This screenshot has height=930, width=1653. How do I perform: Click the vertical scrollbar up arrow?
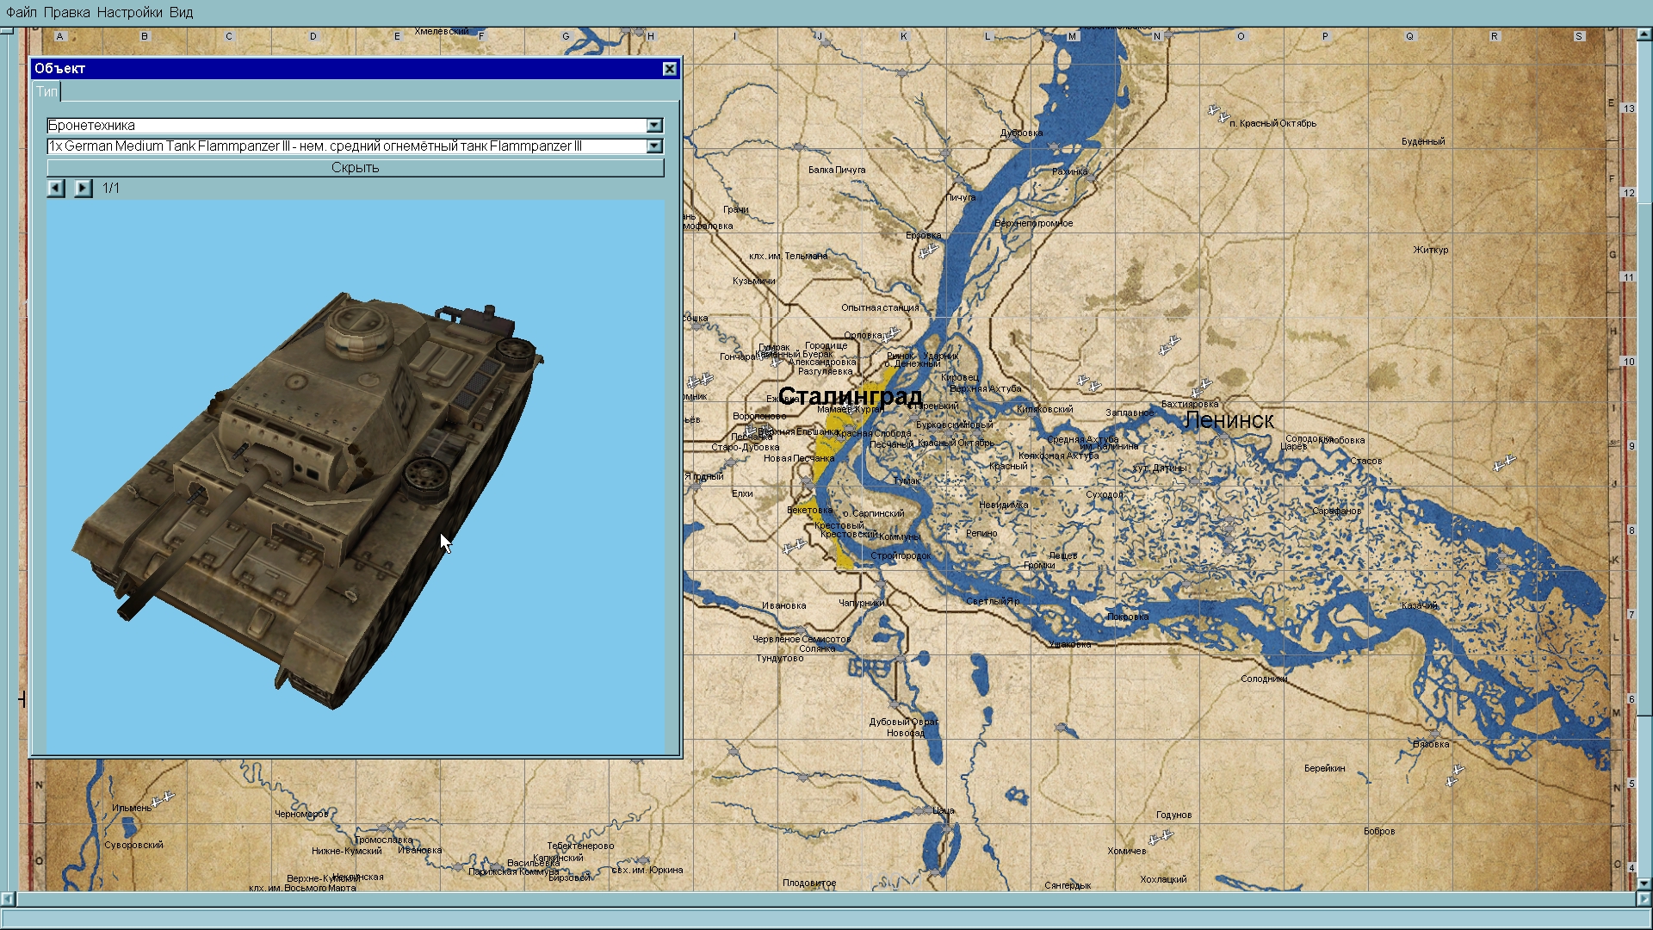pos(1644,34)
